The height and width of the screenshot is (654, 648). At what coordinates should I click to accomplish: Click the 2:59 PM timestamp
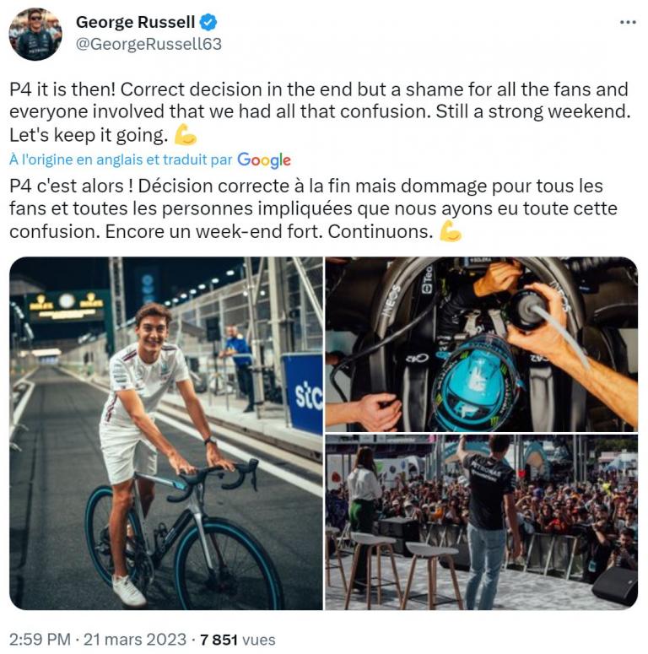pos(40,640)
